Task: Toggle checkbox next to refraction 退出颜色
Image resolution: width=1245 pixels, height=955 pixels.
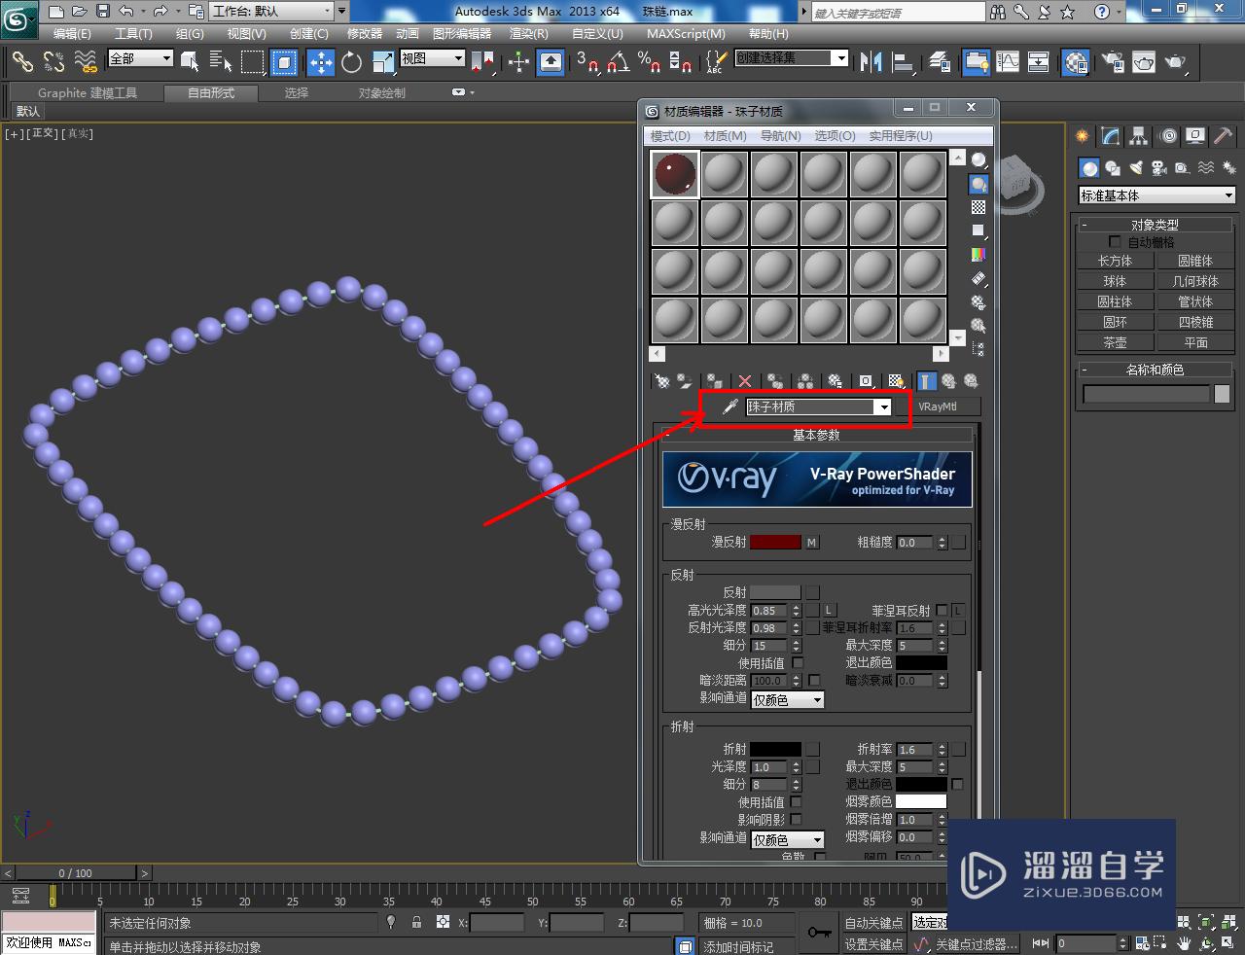Action: click(x=957, y=784)
